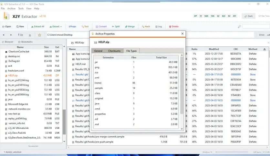Switch to the General tab in Archive Properties
Image resolution: width=270 pixels, height=156 pixels.
point(98,51)
